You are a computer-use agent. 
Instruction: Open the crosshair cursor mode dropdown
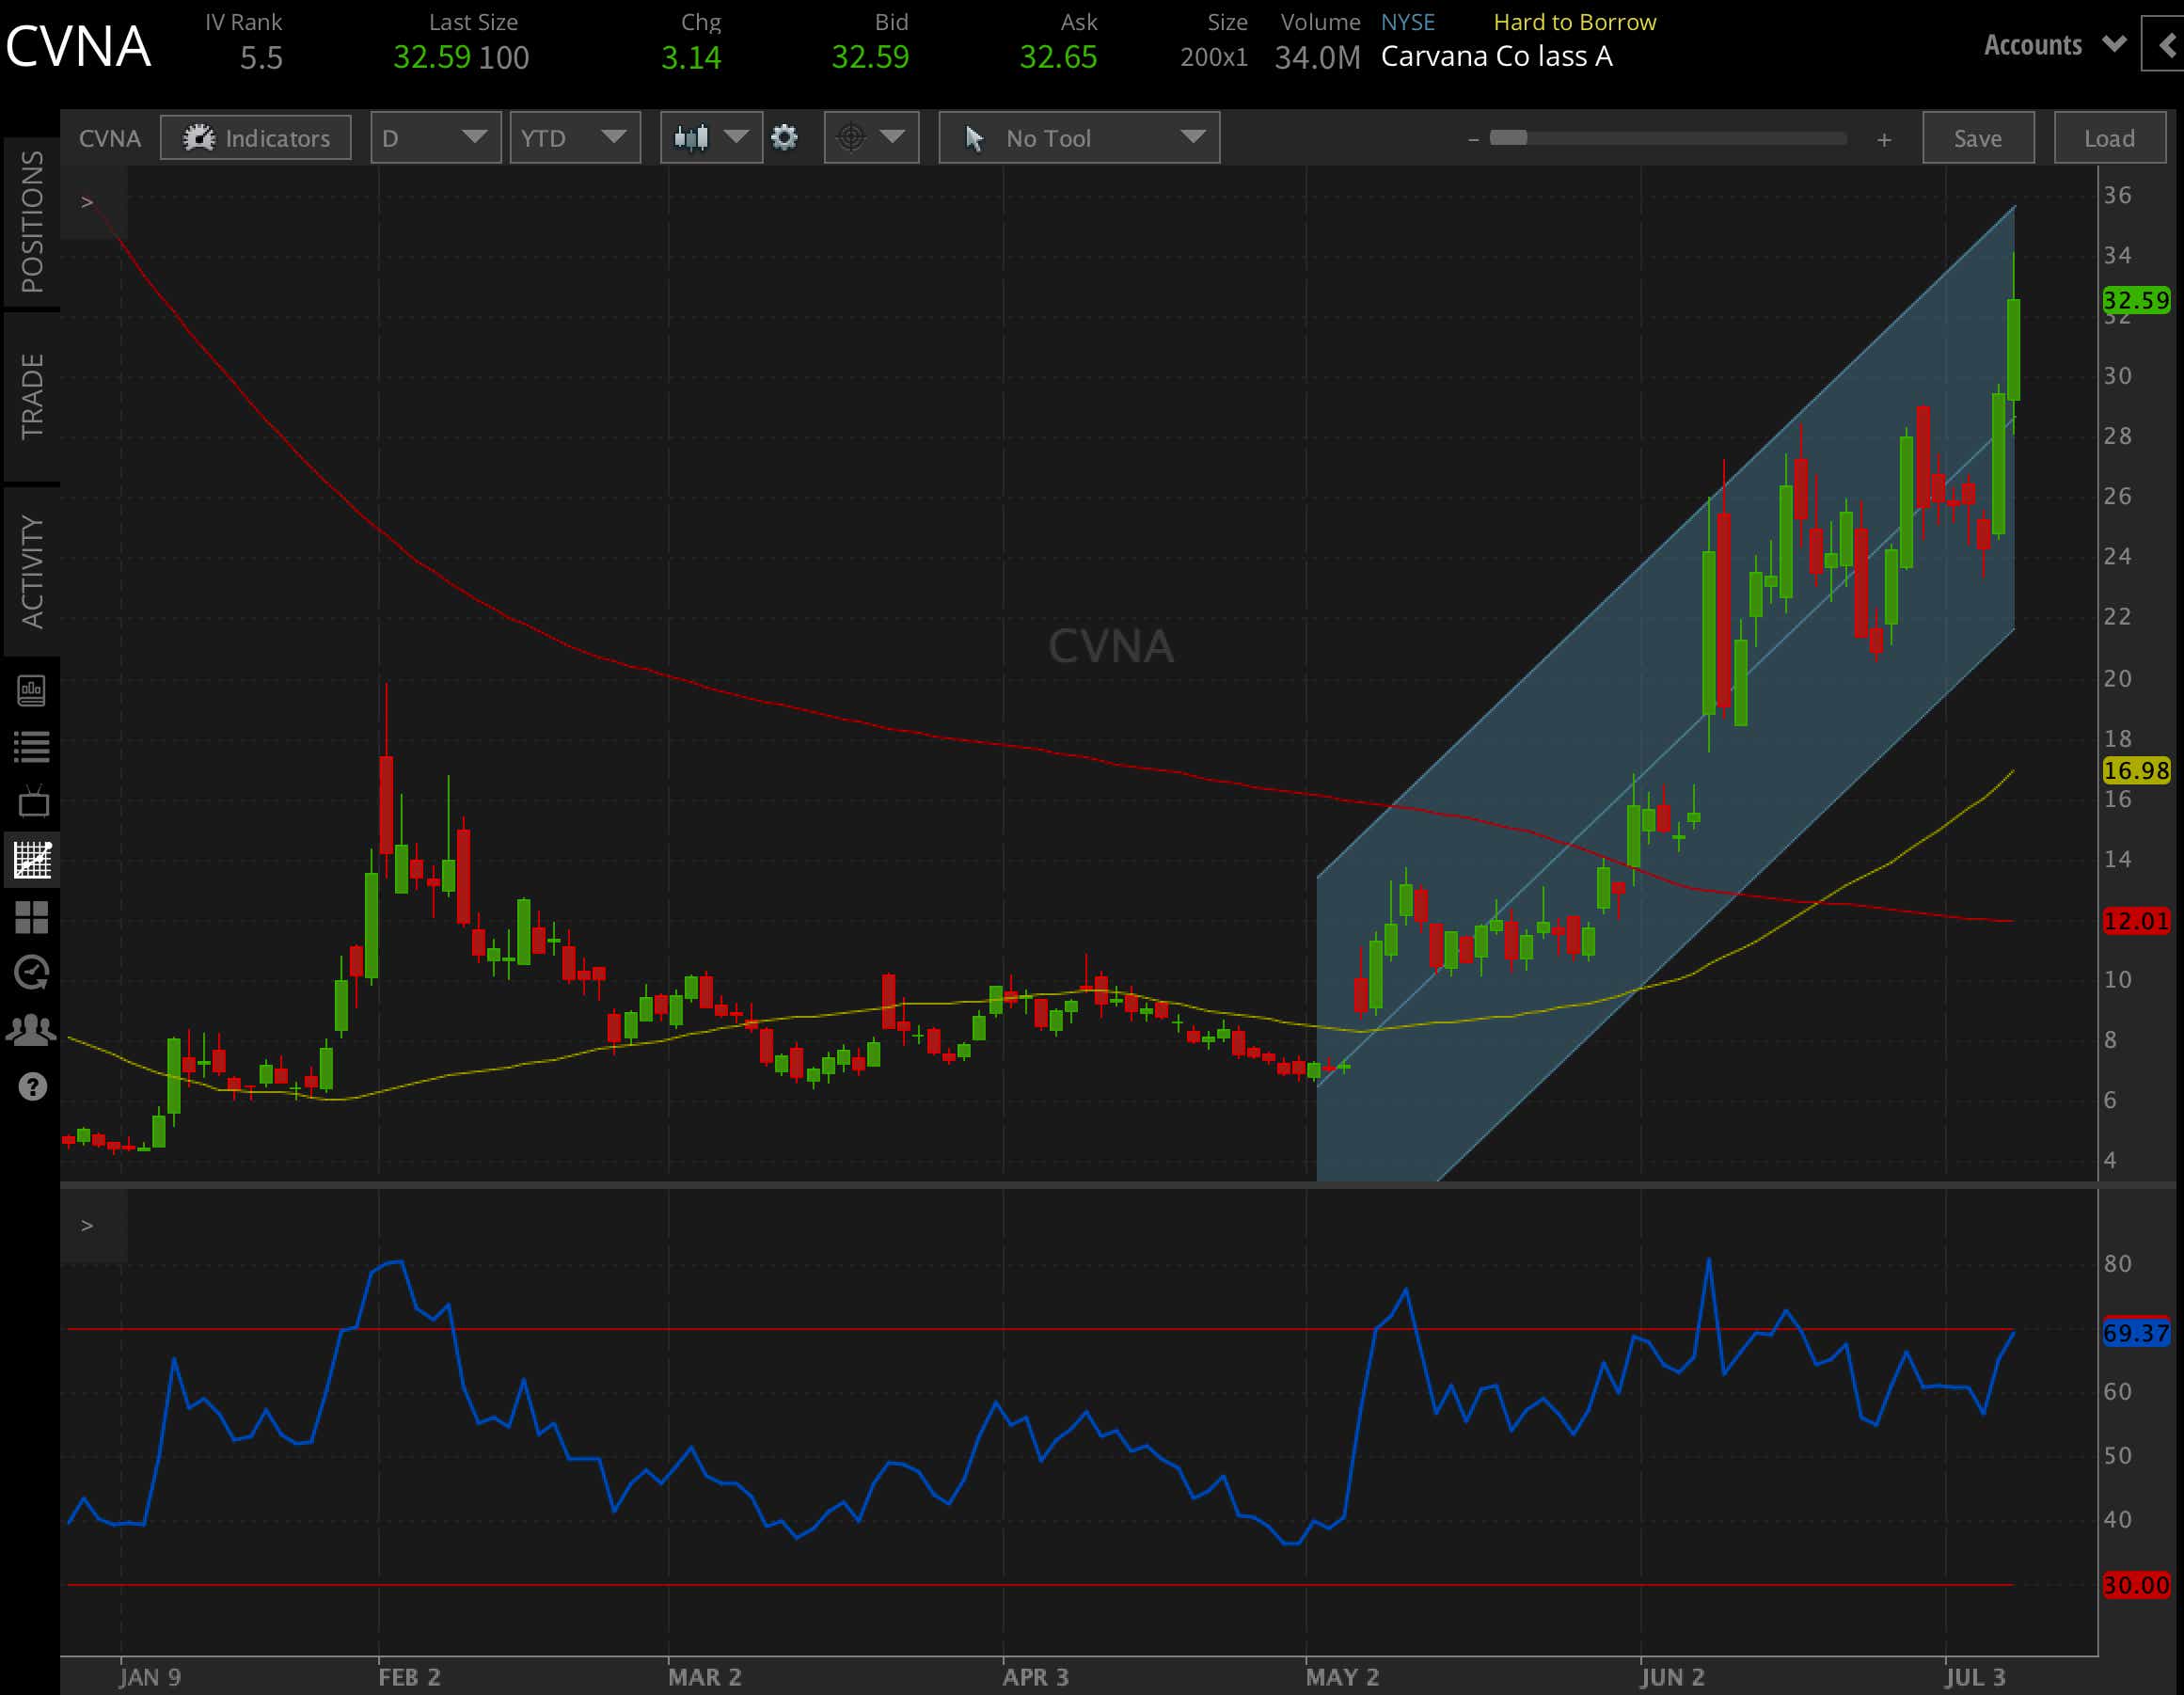point(871,138)
